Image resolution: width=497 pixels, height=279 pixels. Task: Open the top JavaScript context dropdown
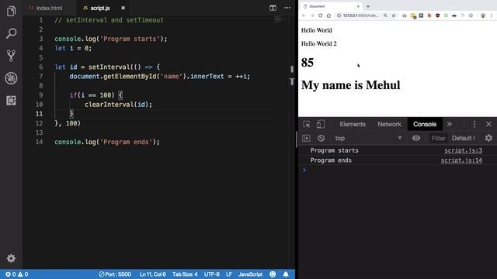[368, 138]
